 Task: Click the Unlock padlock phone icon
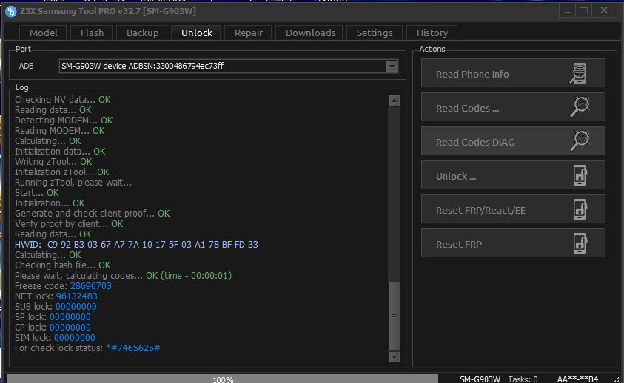[x=580, y=175]
